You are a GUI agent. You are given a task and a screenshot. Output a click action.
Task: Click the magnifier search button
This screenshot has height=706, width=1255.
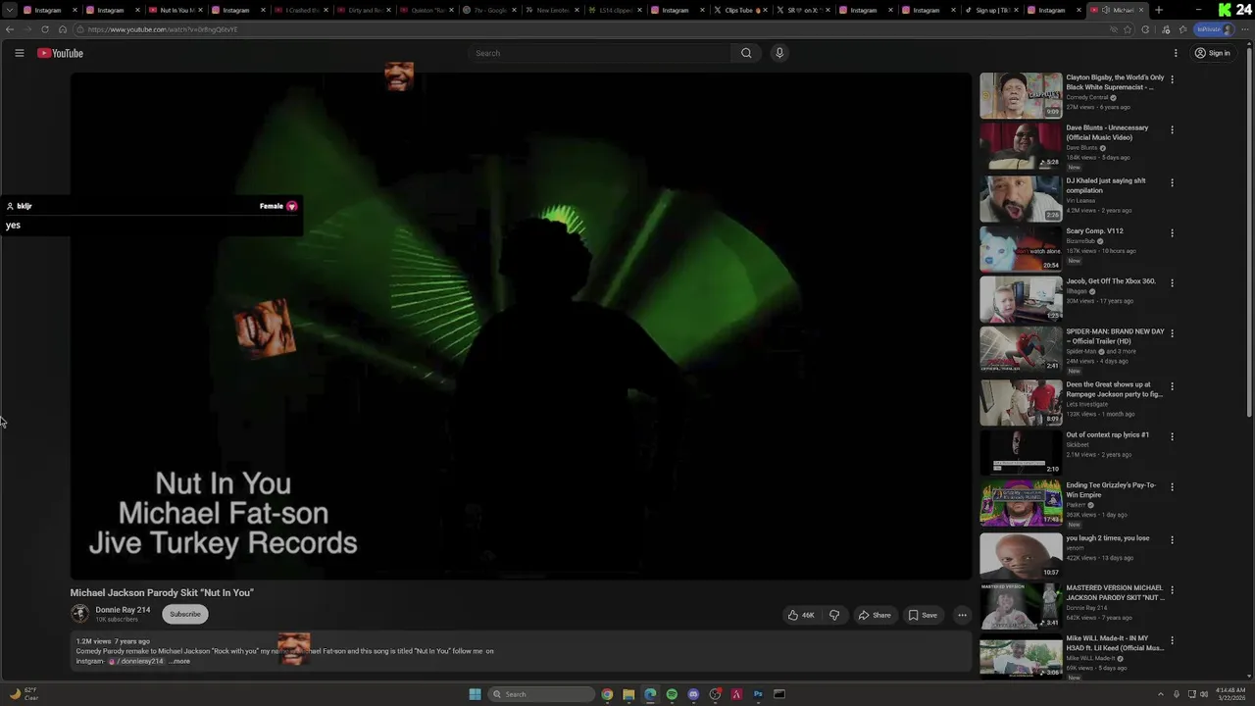[x=746, y=53]
